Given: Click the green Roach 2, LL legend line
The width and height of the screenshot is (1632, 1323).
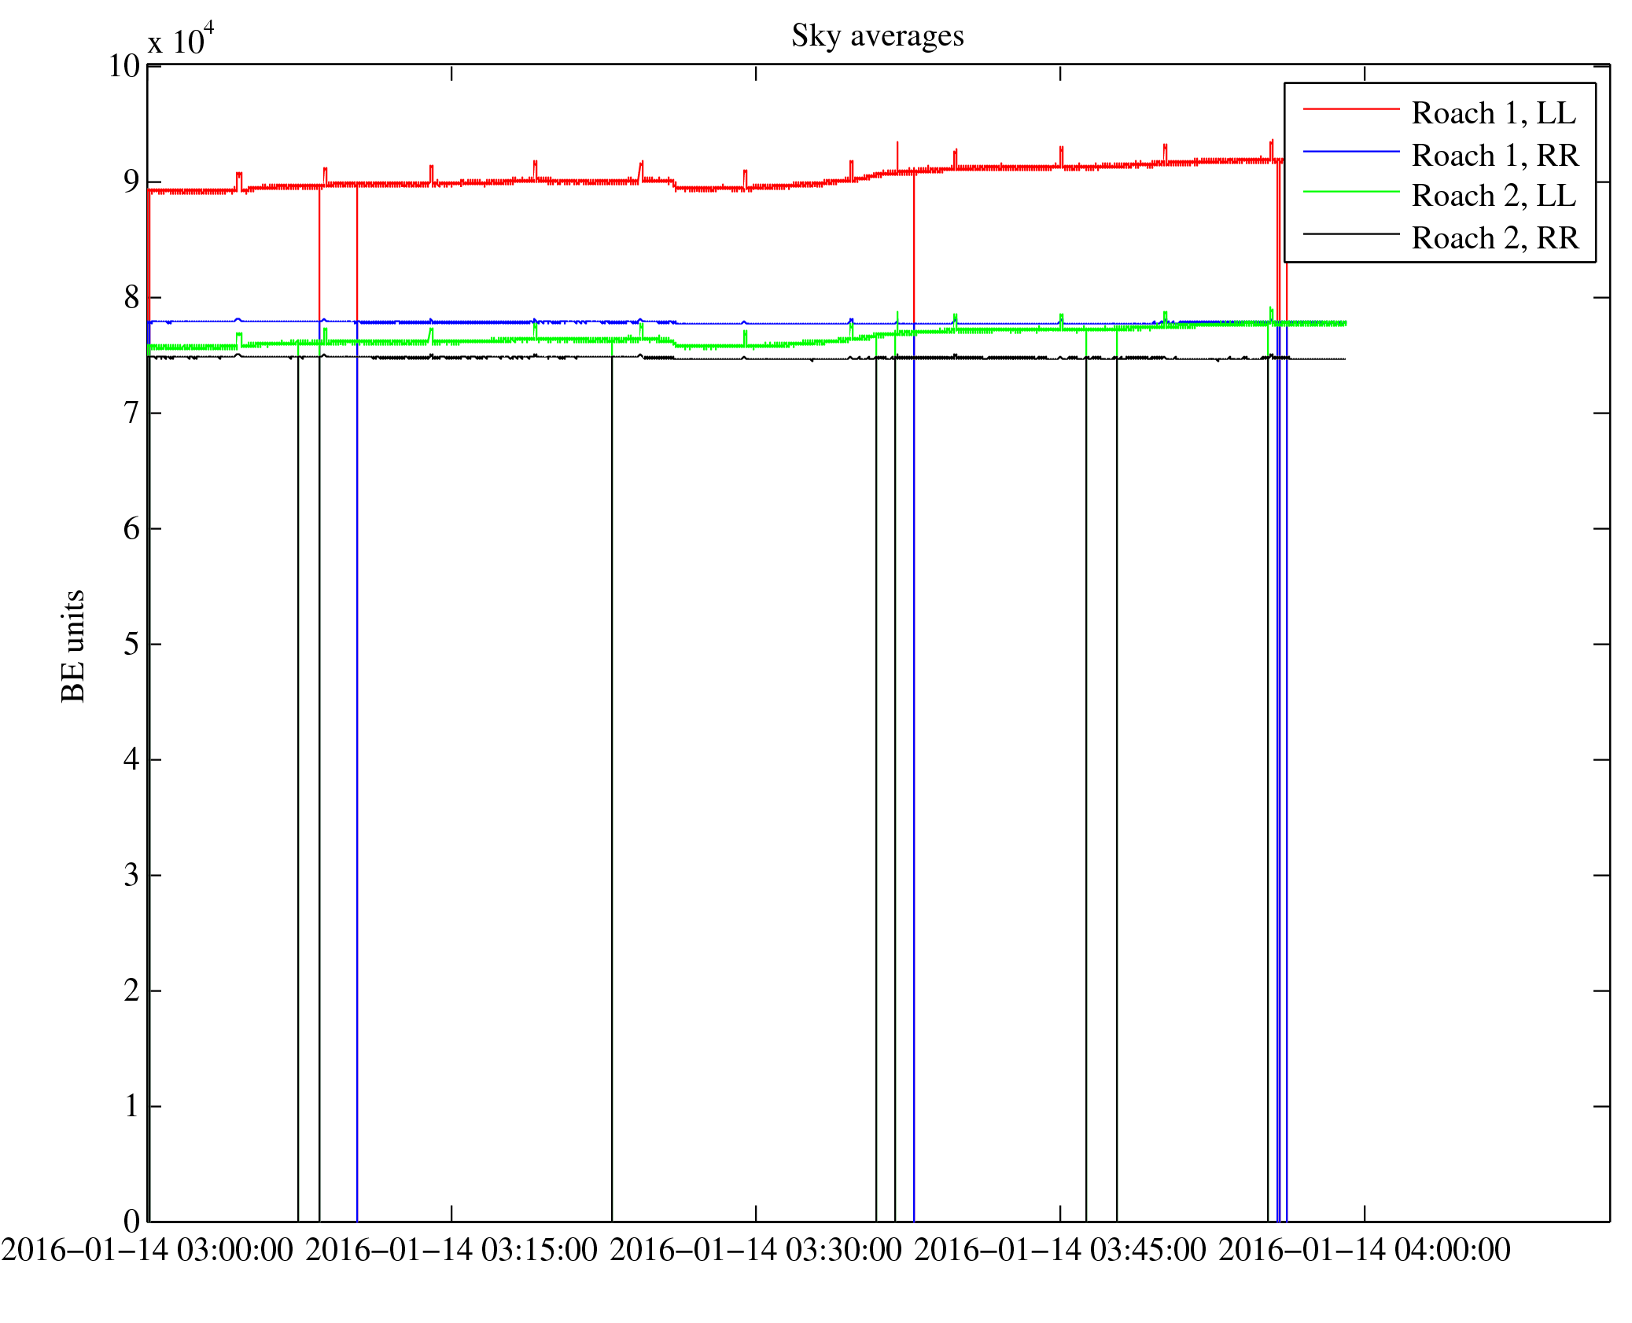Looking at the screenshot, I should pyautogui.click(x=1350, y=192).
